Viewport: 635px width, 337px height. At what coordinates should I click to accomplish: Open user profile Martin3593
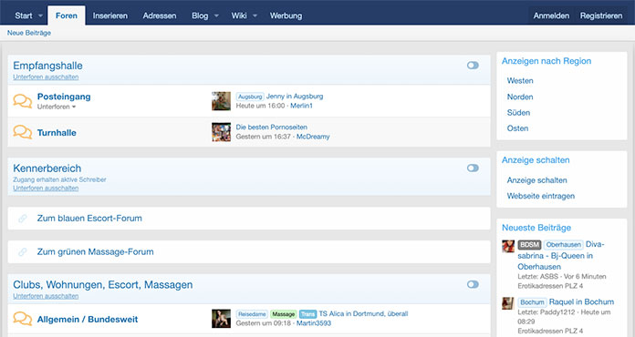[314, 323]
